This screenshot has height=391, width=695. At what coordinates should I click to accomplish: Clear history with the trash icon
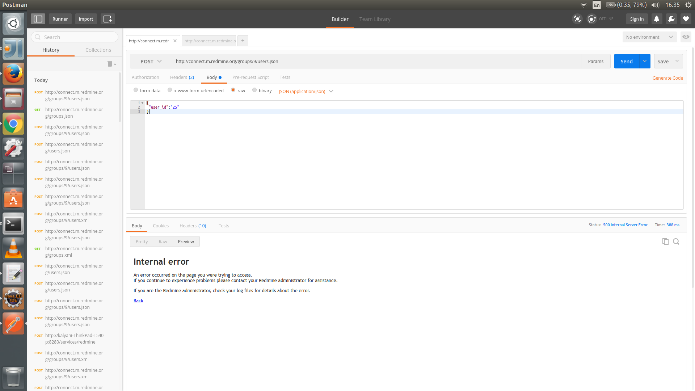point(110,64)
